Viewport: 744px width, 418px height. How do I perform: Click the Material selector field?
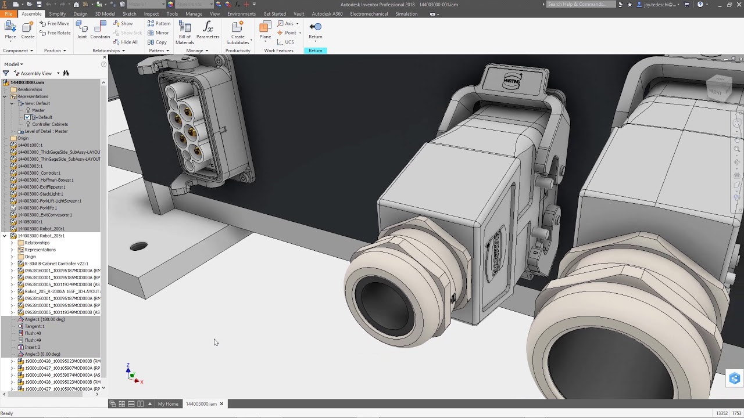(x=145, y=4)
